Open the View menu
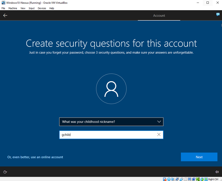 coord(23,8)
